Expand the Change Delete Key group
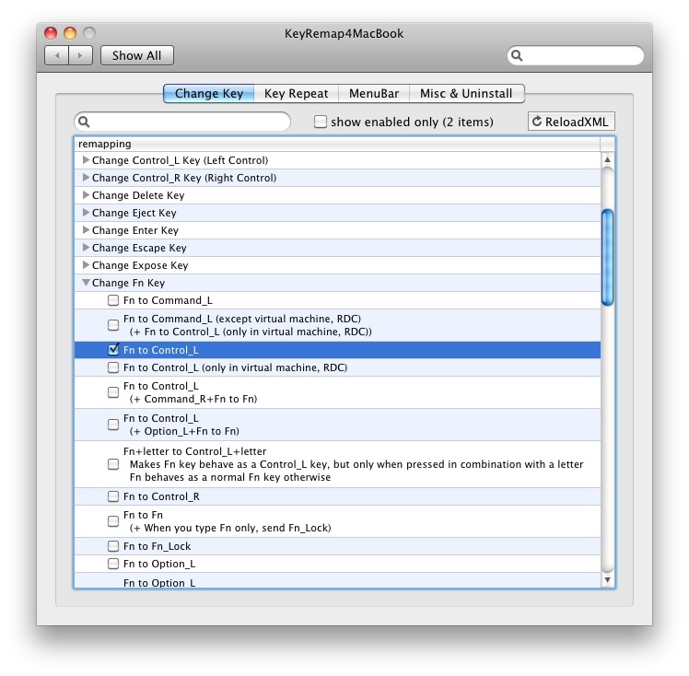Viewport: 689px width, 676px height. pos(87,195)
